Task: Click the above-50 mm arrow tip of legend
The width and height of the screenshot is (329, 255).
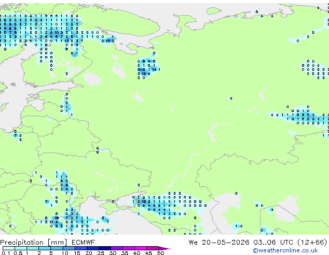Action: pos(164,248)
